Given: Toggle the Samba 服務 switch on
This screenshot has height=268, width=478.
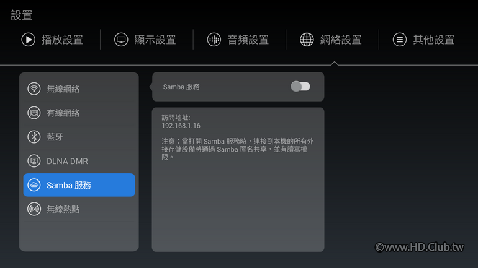Looking at the screenshot, I should 300,86.
